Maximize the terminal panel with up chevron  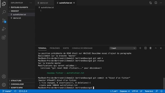pos(156,48)
